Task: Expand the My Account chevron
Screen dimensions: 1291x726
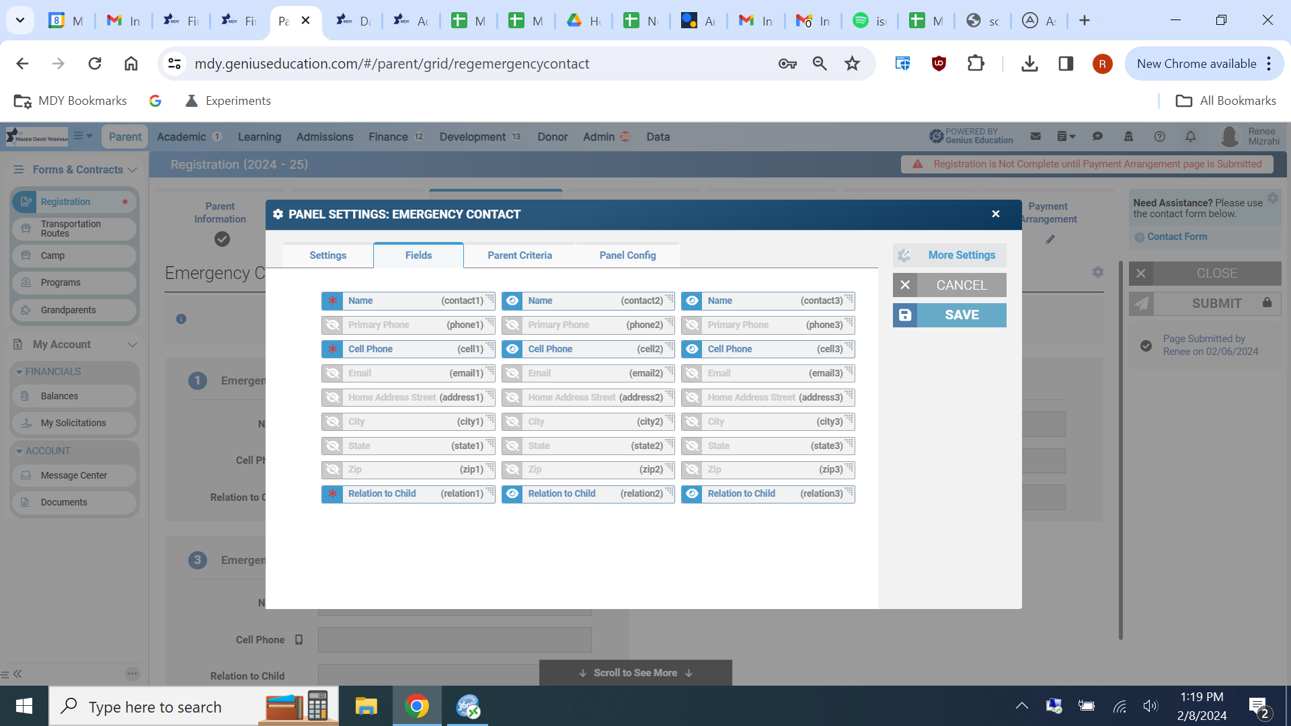Action: pyautogui.click(x=132, y=345)
